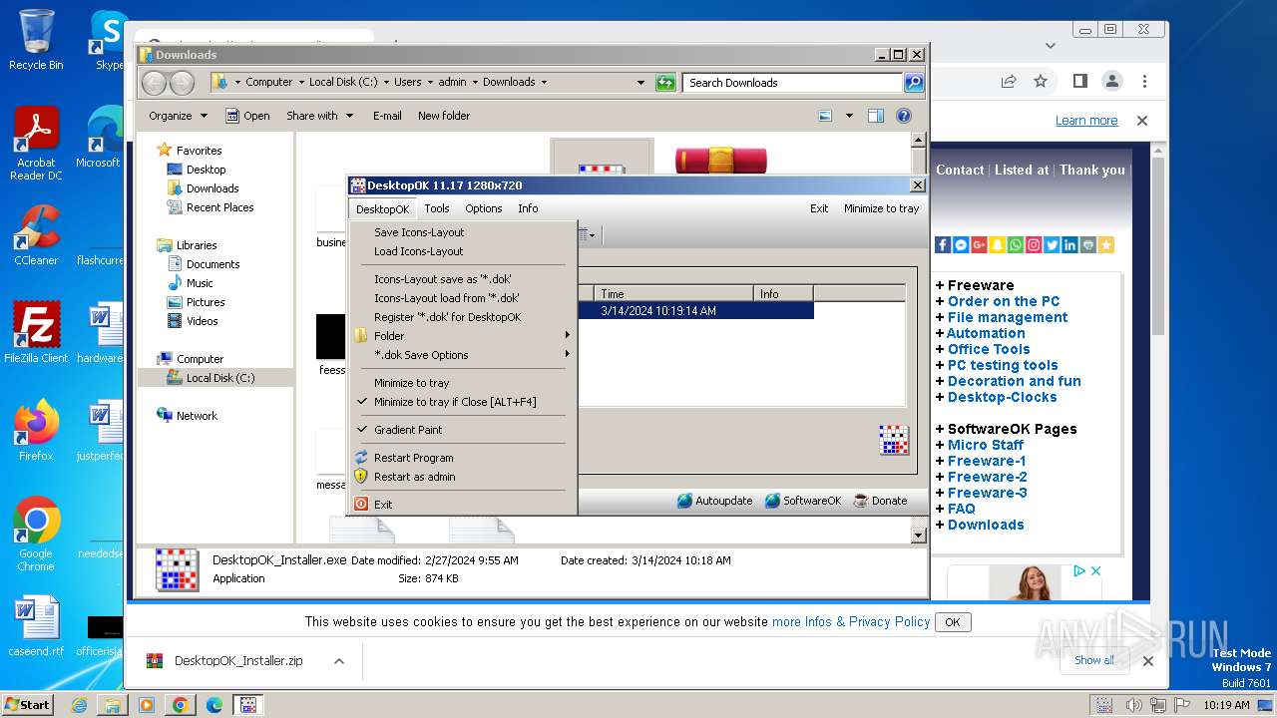The width and height of the screenshot is (1277, 718).
Task: Open Recycle Bin desktop icon
Action: 36,40
